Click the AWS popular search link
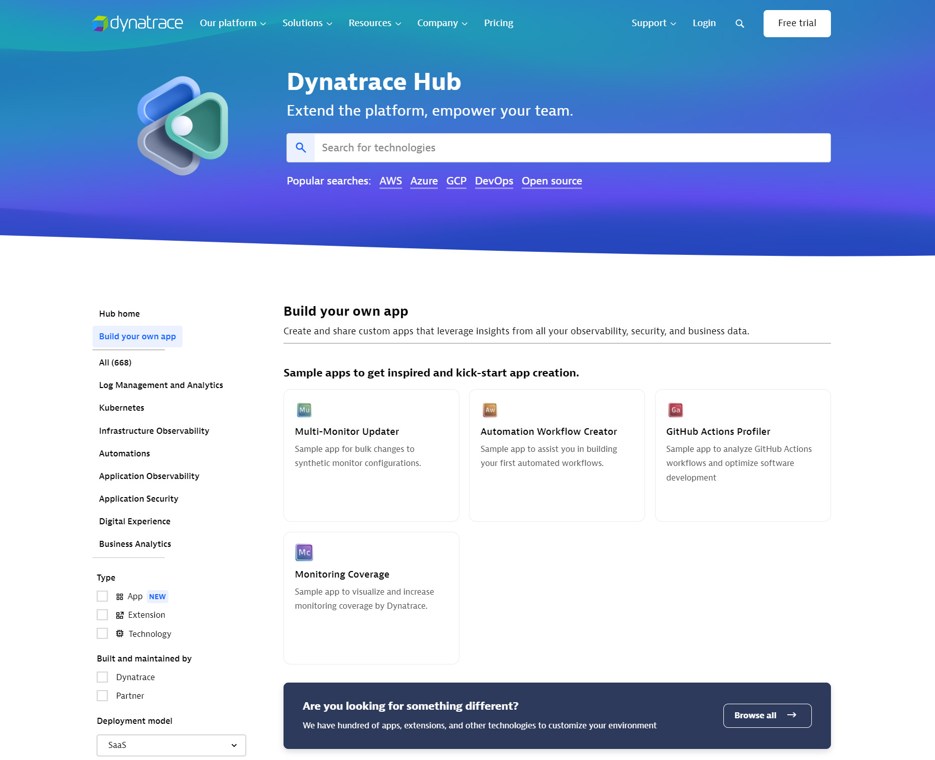Image resolution: width=935 pixels, height=760 pixels. (x=390, y=181)
